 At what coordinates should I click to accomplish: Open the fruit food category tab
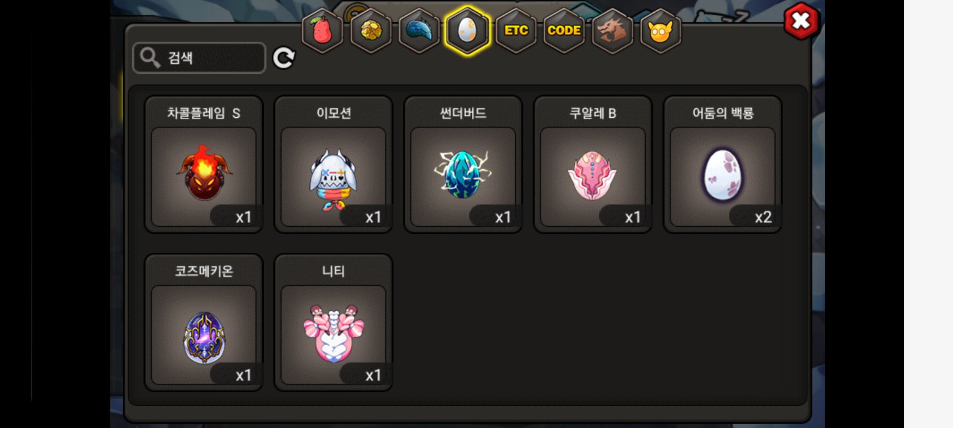click(x=322, y=31)
